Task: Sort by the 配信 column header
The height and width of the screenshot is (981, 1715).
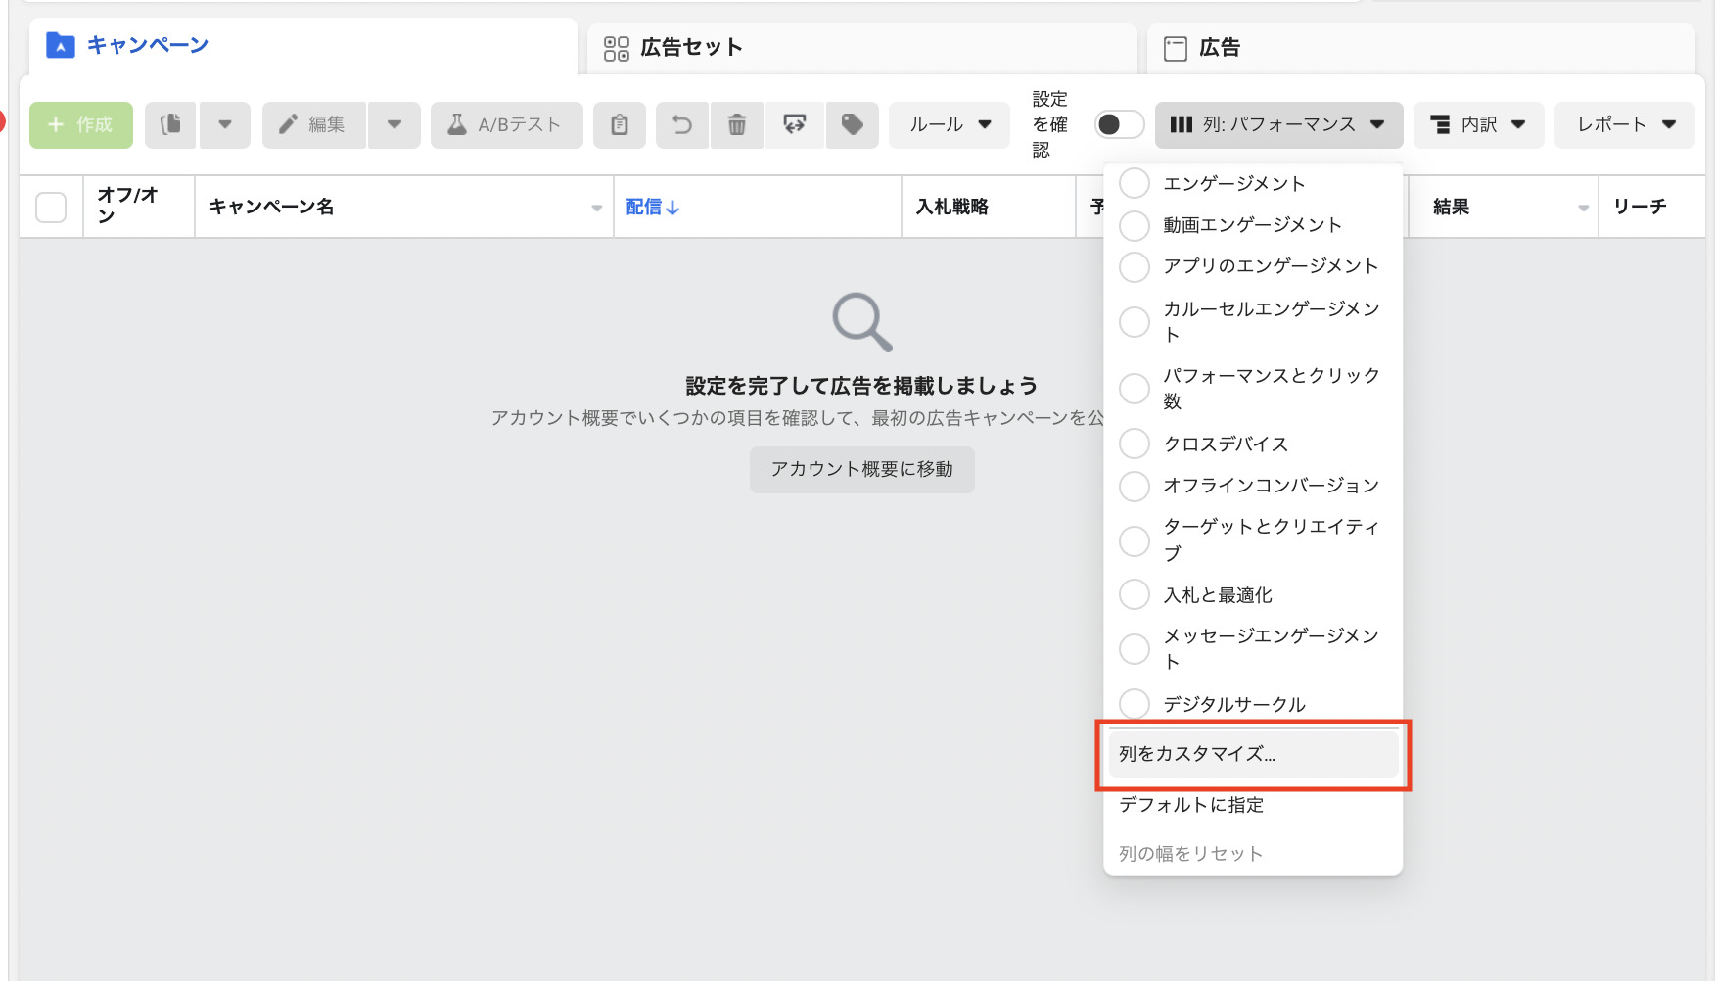Action: [652, 207]
